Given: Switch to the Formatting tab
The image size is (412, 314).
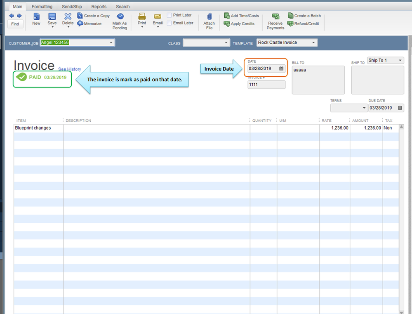Looking at the screenshot, I should click(x=42, y=7).
